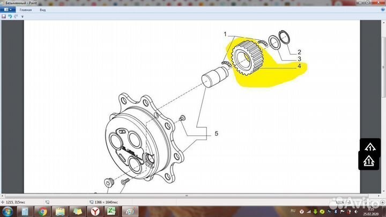Open Google Chrome from the taskbar
This screenshot has height=217, width=386.
[42, 211]
